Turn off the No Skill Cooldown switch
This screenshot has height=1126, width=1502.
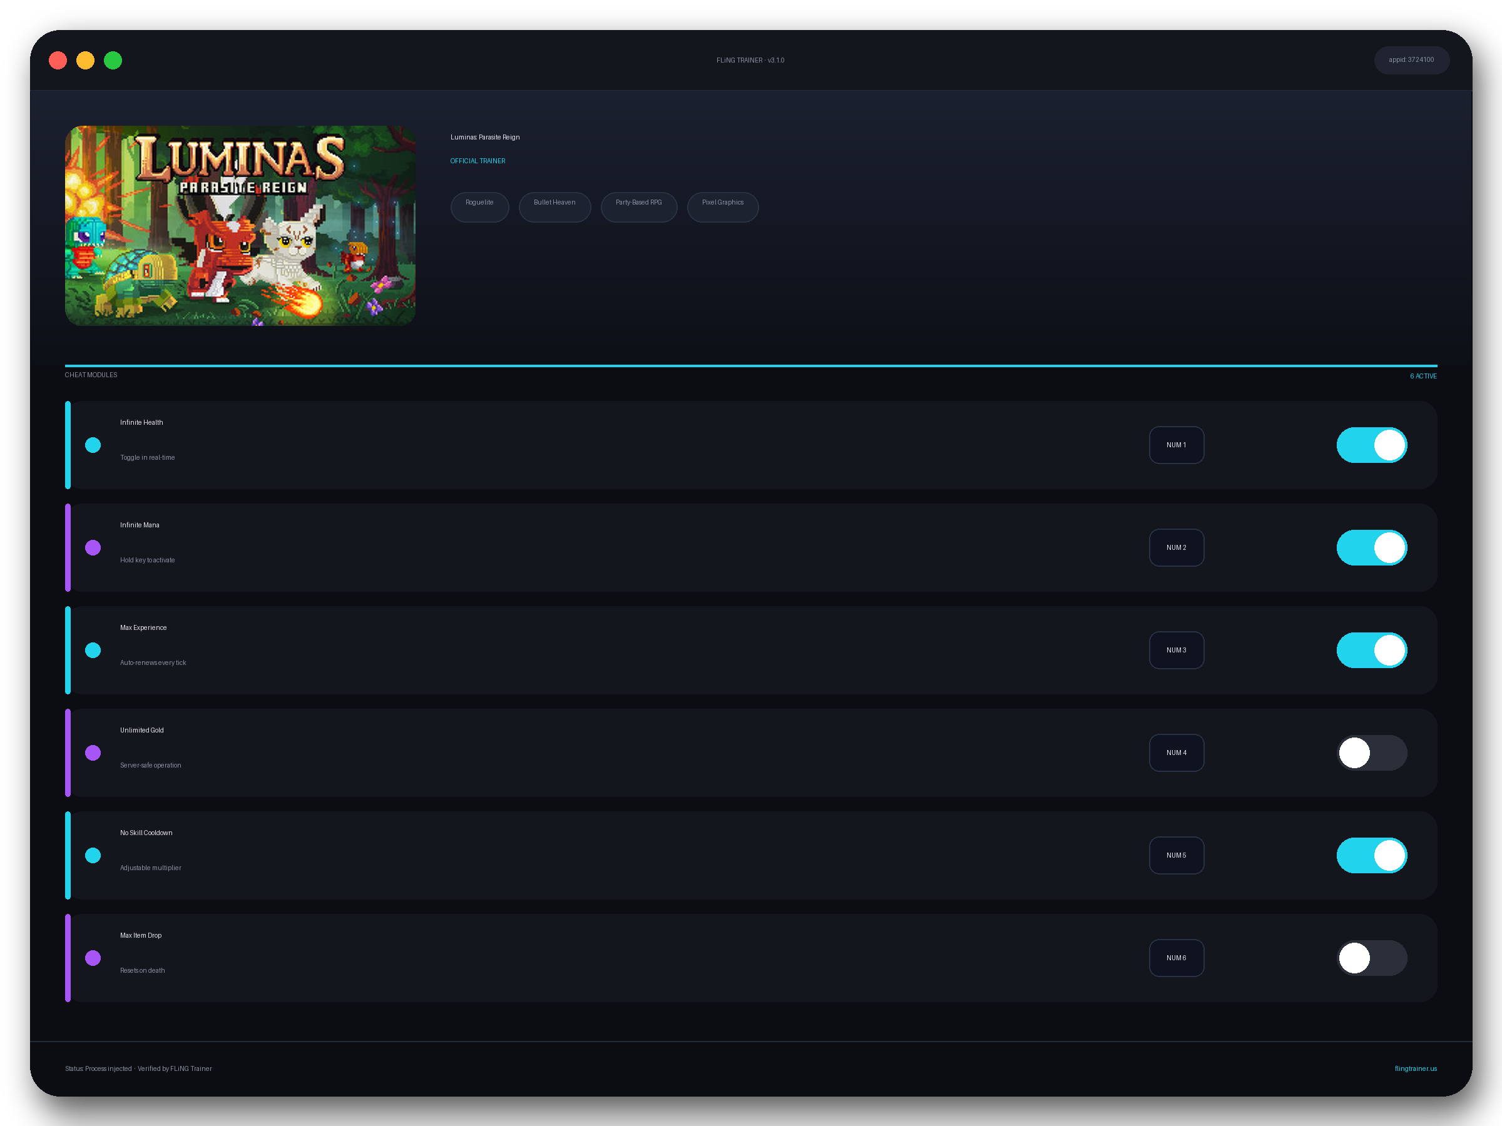[1371, 855]
